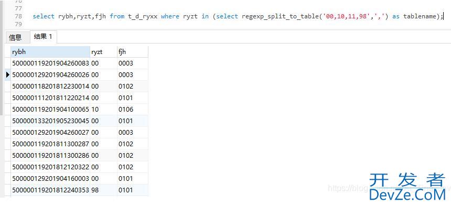The width and height of the screenshot is (451, 206).
Task: Click fjh value 0106
Action: [x=133, y=109]
